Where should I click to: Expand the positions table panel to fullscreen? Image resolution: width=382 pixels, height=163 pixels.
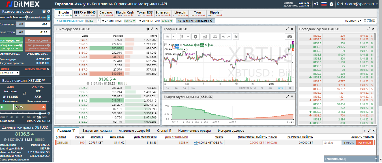coord(369,131)
